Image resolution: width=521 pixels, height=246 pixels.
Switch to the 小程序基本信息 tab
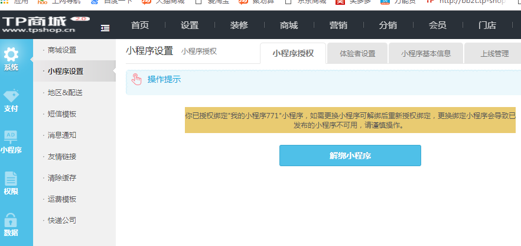(x=426, y=53)
